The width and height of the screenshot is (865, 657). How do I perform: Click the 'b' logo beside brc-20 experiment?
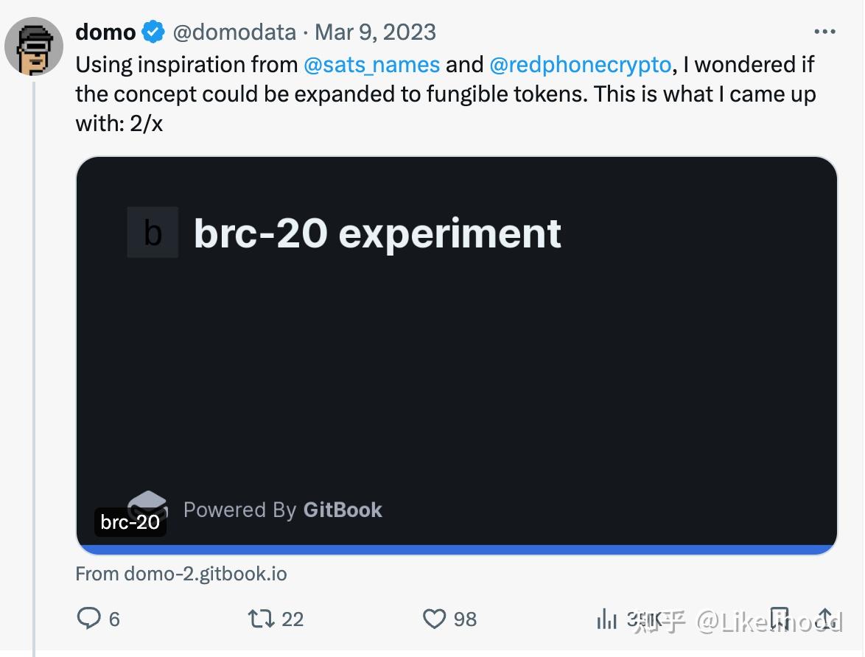(153, 233)
